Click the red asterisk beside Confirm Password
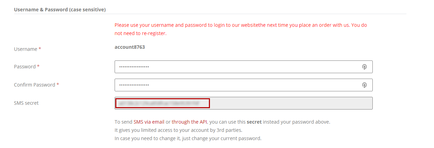 [58, 84]
